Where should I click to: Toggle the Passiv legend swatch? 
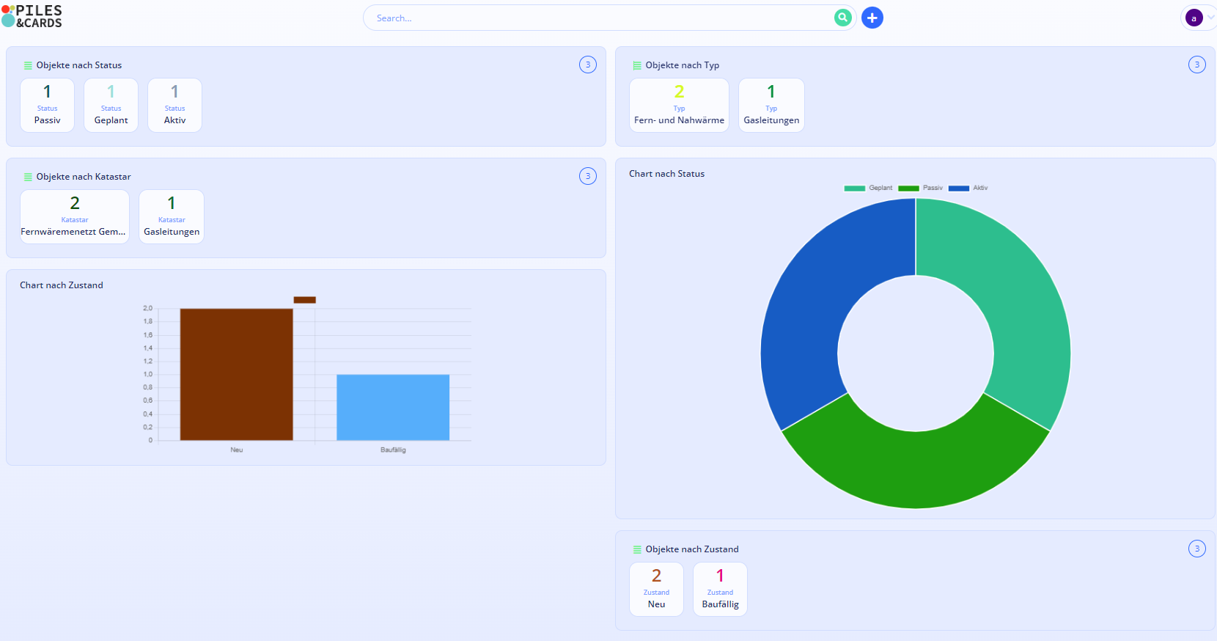click(x=908, y=188)
